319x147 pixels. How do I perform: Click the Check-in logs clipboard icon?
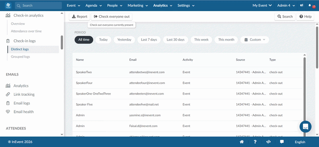8,41
